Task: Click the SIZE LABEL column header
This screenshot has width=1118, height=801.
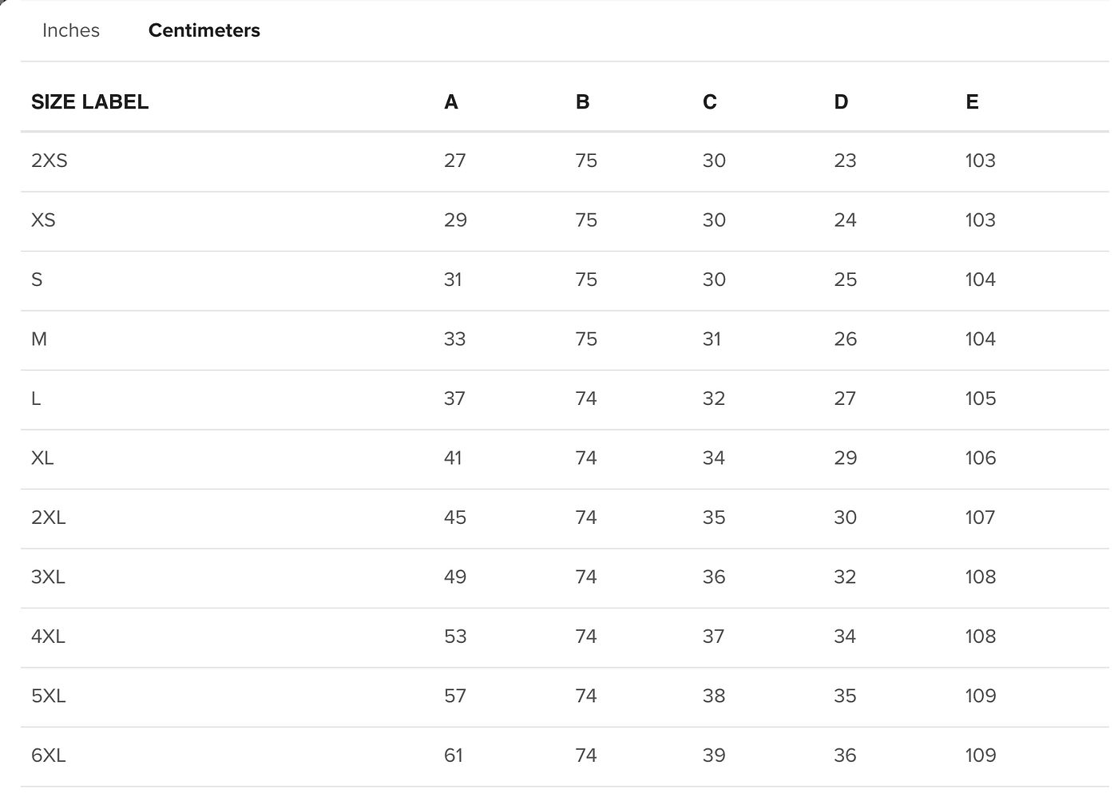Action: pyautogui.click(x=89, y=102)
